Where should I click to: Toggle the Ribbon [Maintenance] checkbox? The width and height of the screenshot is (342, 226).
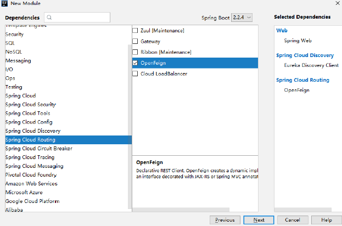point(136,52)
